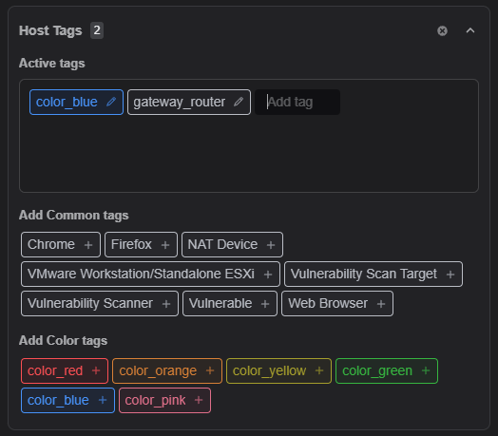The image size is (498, 436).
Task: Add the color_orange tag label
Action: [158, 370]
